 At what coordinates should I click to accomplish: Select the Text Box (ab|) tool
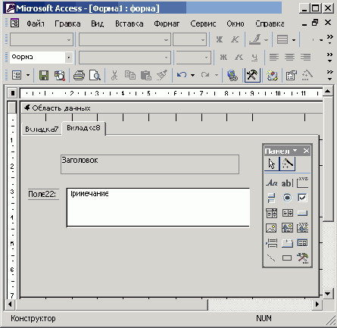(x=287, y=183)
